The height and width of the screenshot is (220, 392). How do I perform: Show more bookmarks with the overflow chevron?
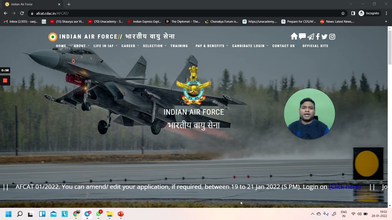click(386, 21)
